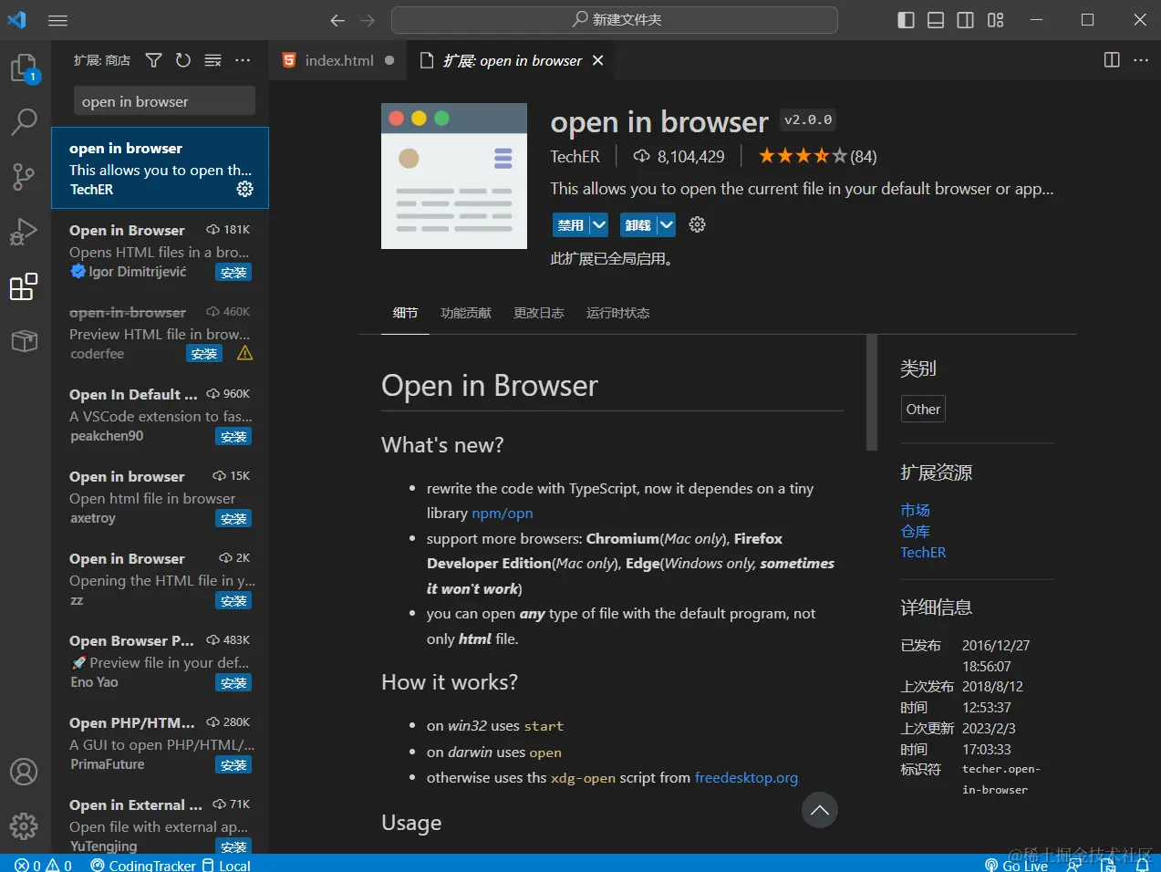The height and width of the screenshot is (872, 1161).
Task: Open Source Control view
Action: [25, 177]
